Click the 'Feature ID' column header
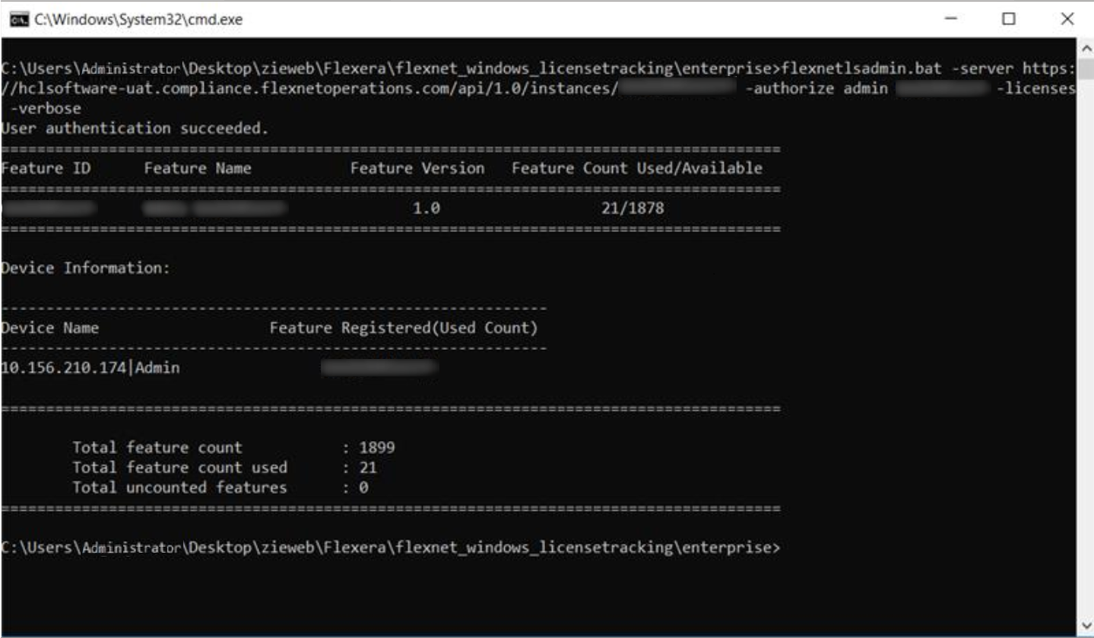This screenshot has height=638, width=1094. pyautogui.click(x=46, y=169)
